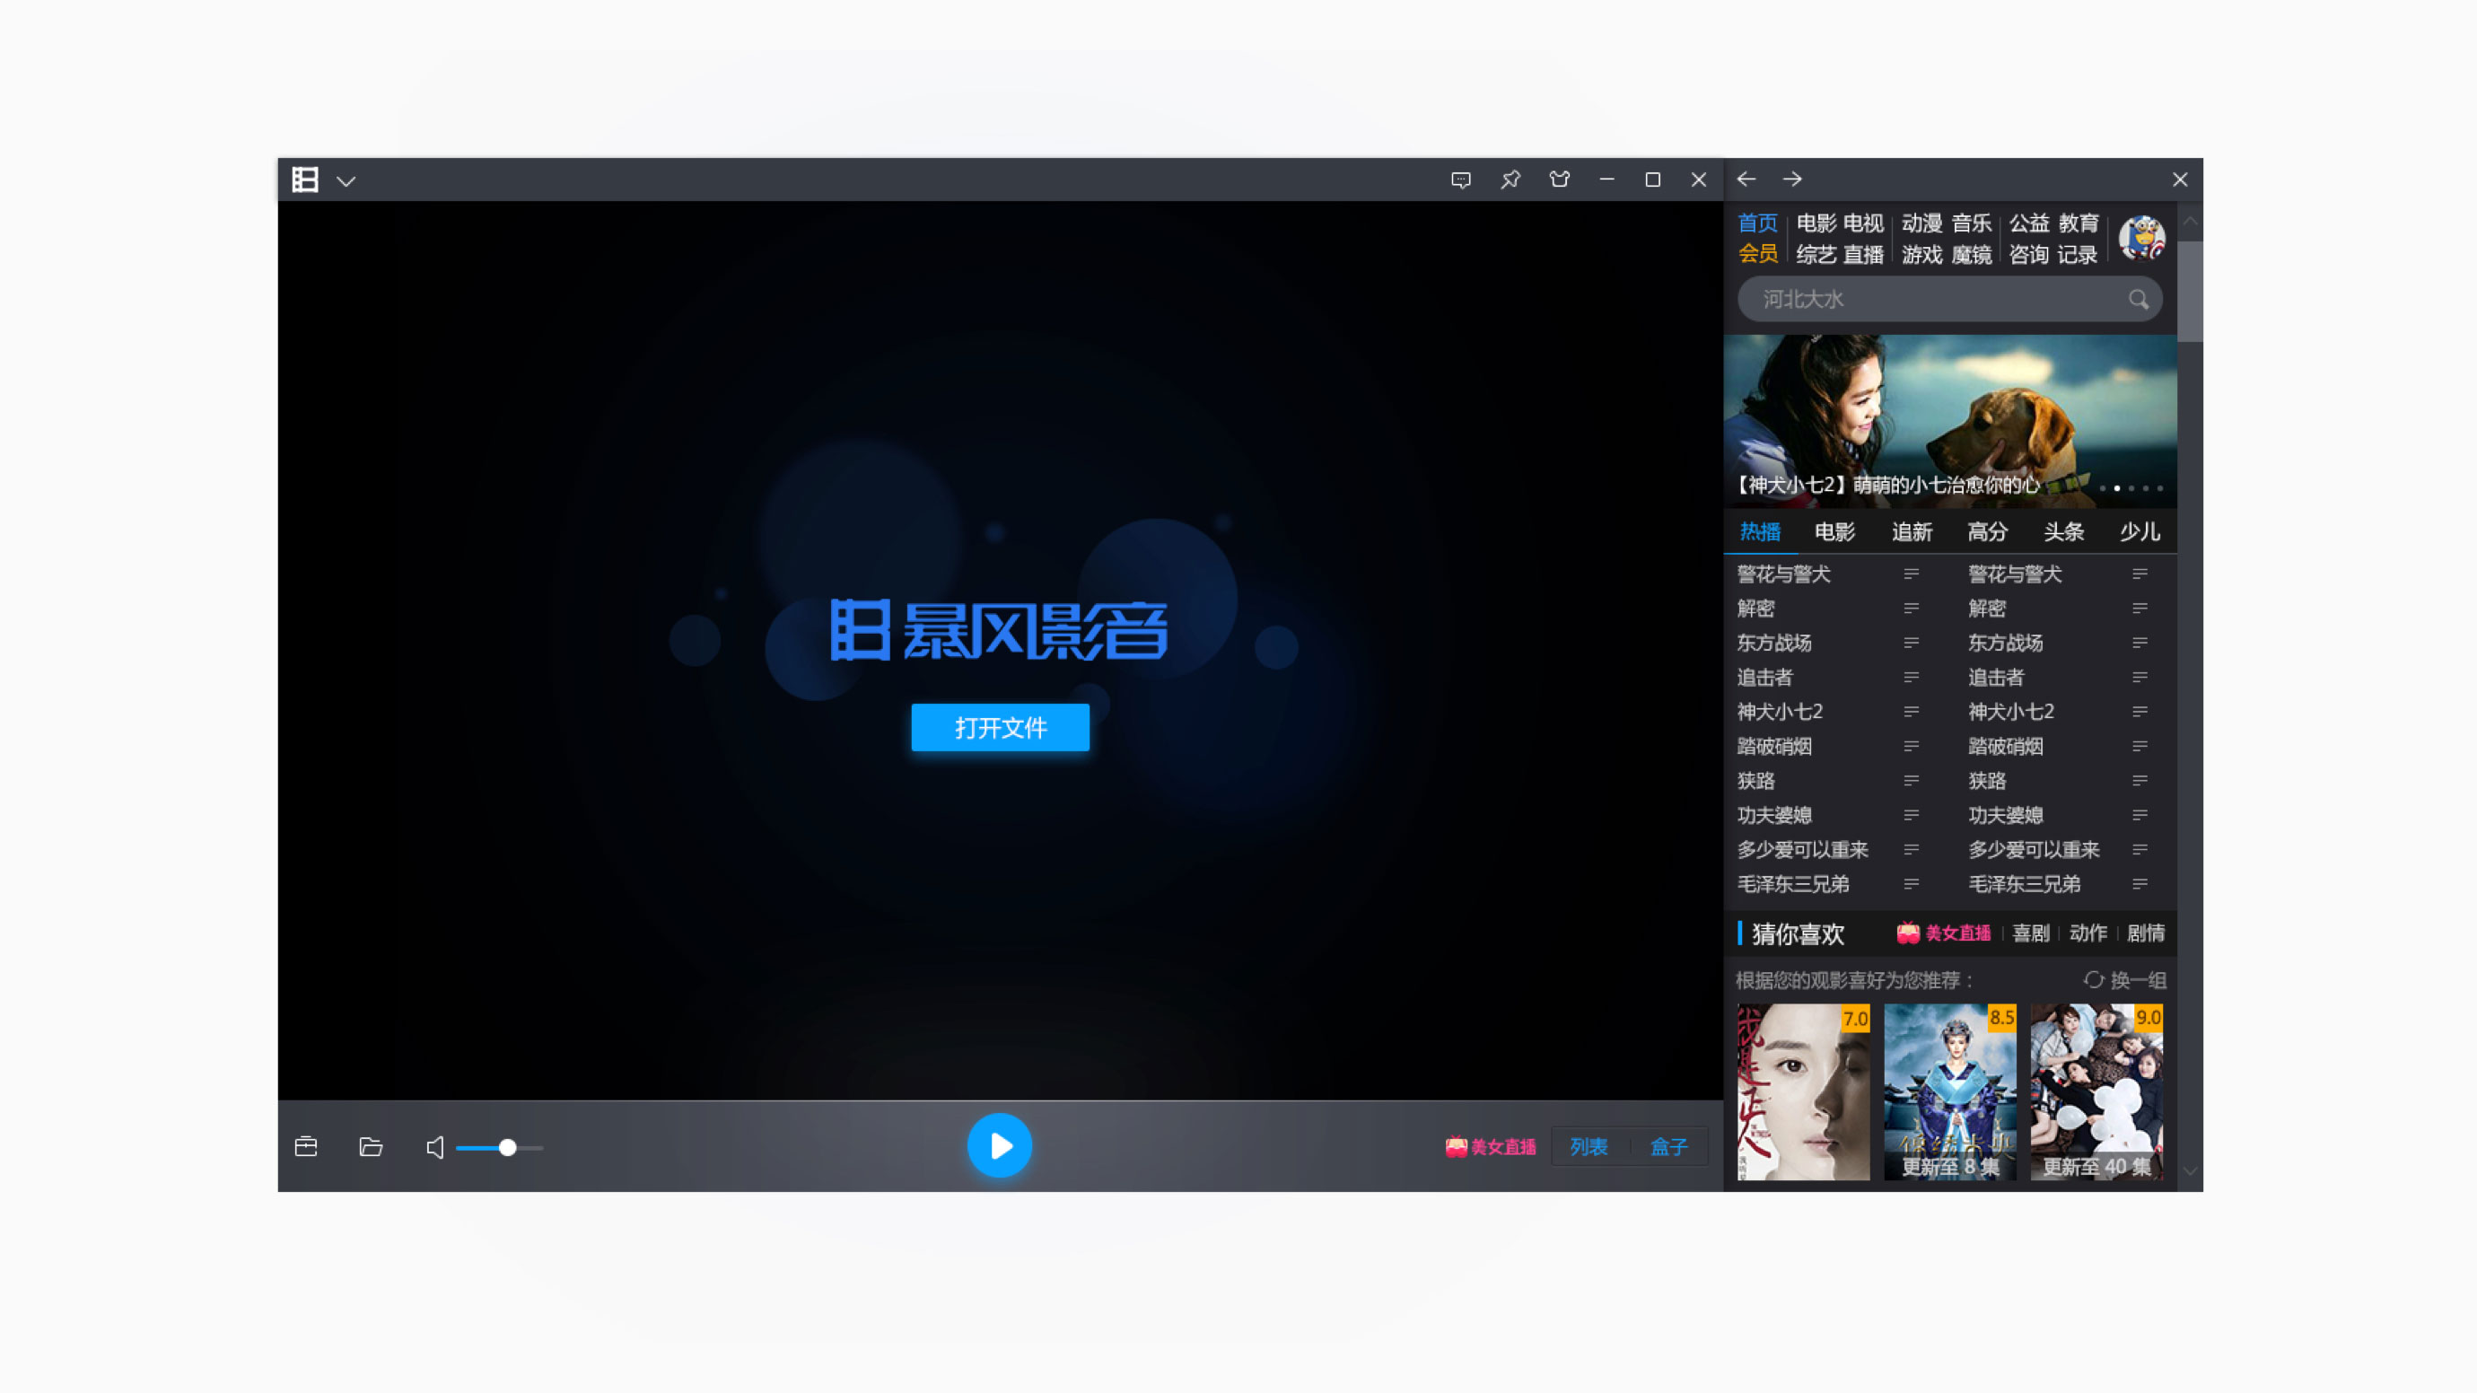Screen dimensions: 2477x1393
Task: Open the poster rated 8.5
Action: (1950, 1092)
